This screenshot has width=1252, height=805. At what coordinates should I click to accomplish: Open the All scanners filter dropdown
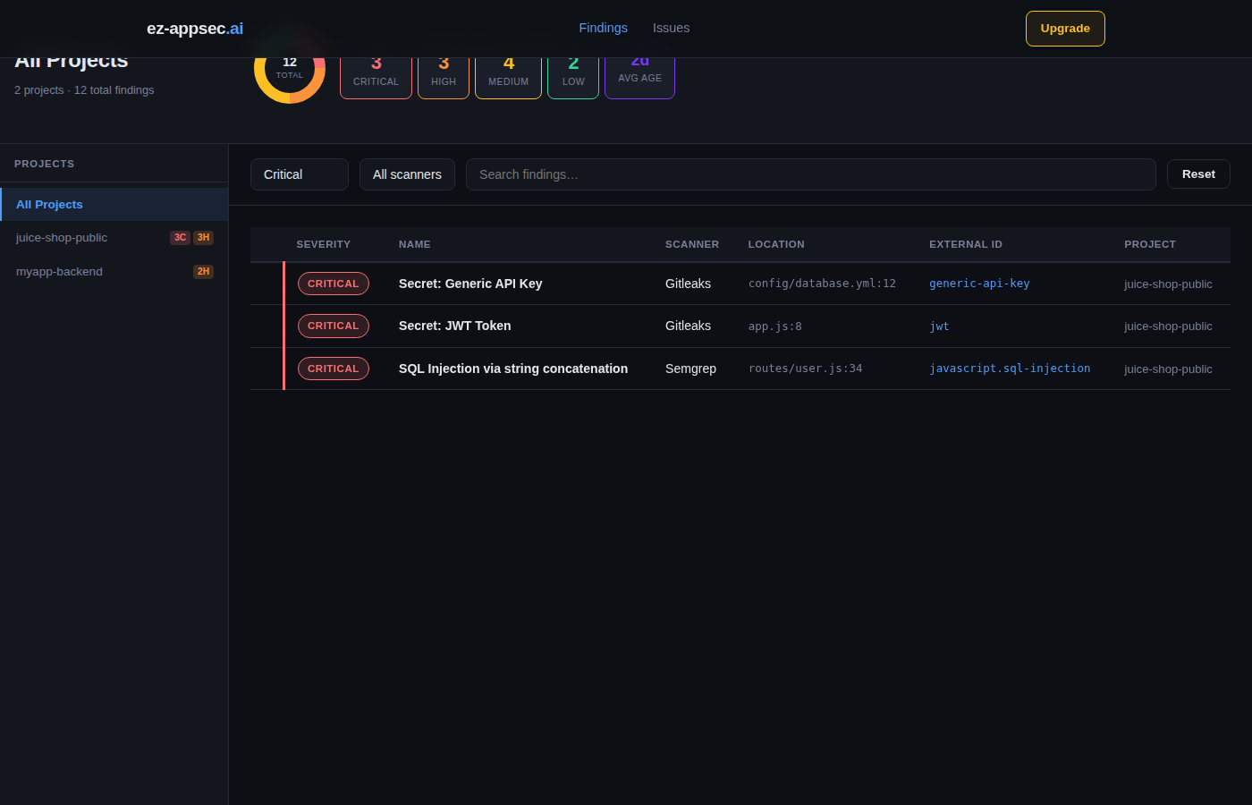[x=407, y=174]
